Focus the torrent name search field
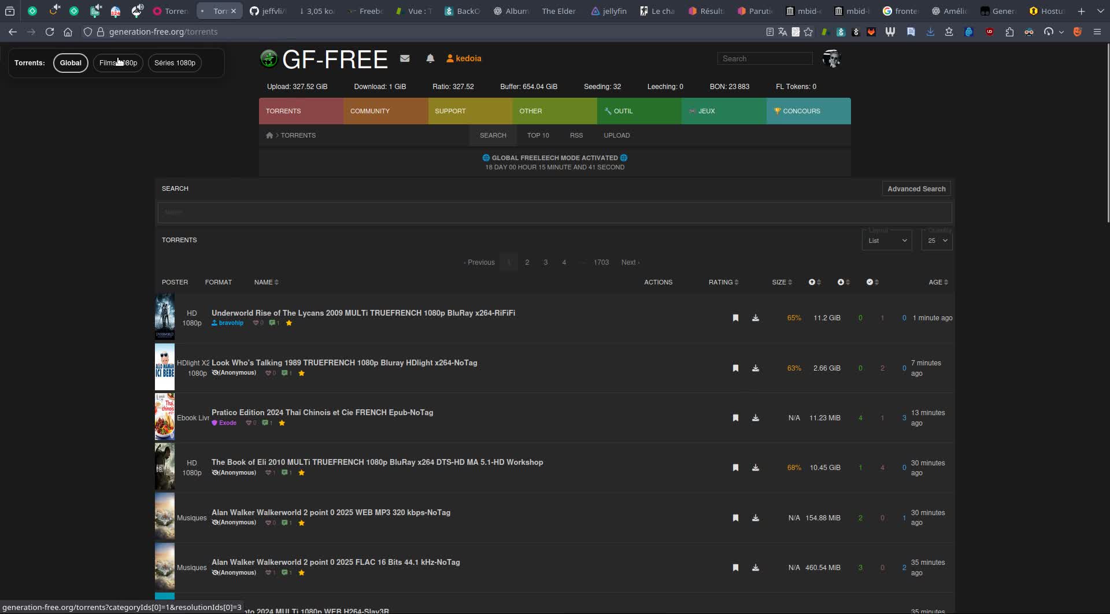This screenshot has width=1110, height=614. (x=554, y=212)
